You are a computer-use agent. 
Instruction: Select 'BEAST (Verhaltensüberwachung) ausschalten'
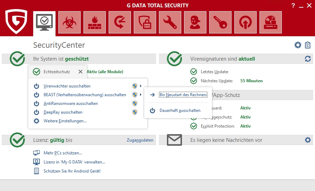coord(85,95)
